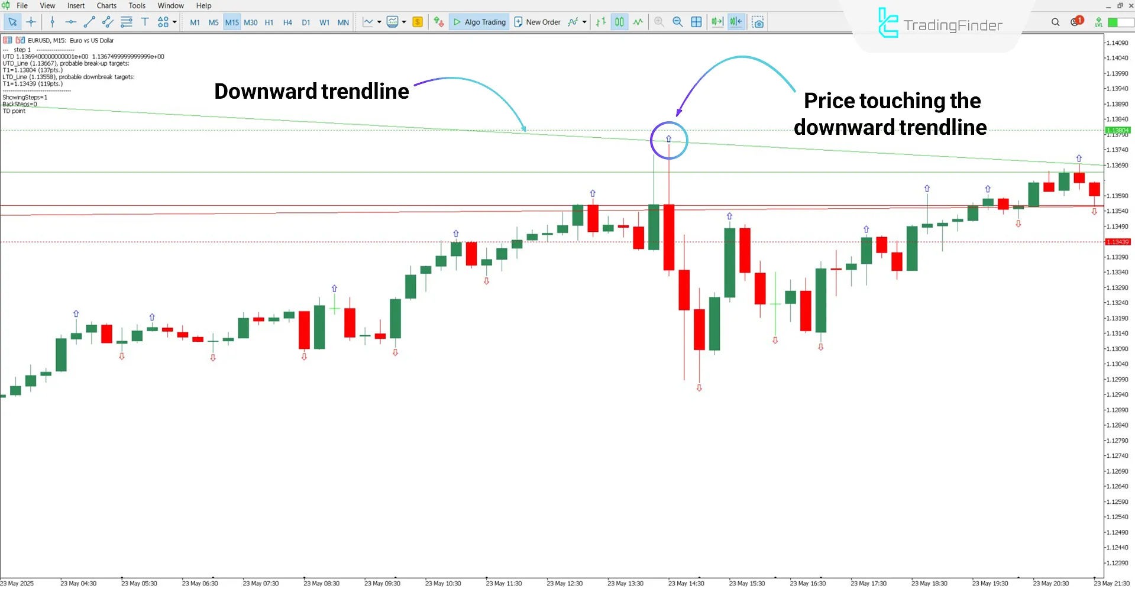Viewport: 1135px width, 589px height.
Task: Select the Text annotation tool
Action: point(145,22)
